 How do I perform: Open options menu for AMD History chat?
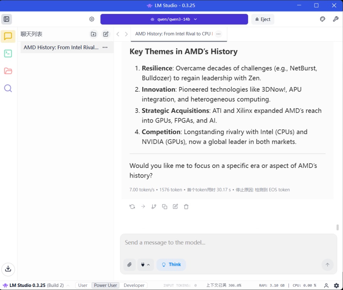(x=105, y=47)
